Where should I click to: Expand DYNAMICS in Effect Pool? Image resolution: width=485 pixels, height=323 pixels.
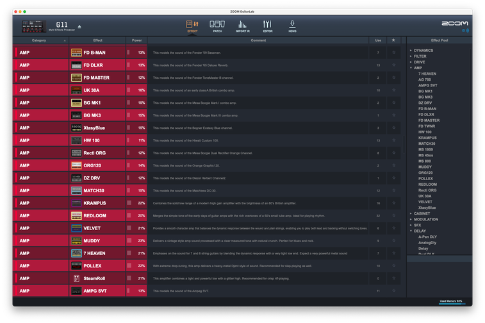tap(411, 51)
